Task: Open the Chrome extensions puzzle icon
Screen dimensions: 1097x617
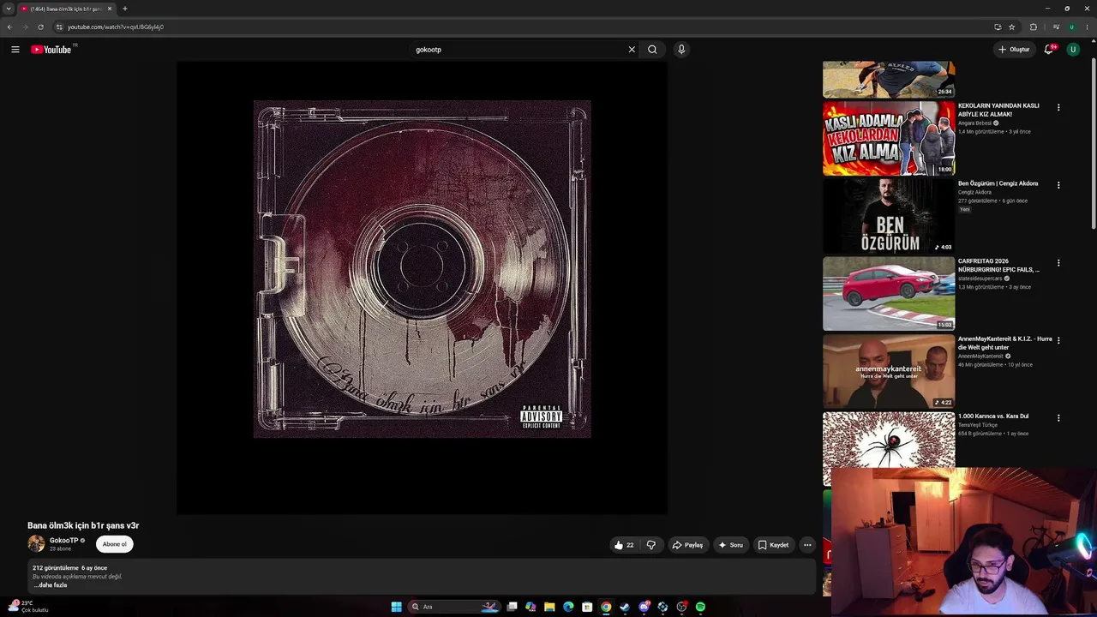Action: tap(1034, 27)
